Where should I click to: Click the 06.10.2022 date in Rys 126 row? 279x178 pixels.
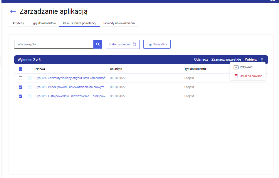pyautogui.click(x=117, y=96)
